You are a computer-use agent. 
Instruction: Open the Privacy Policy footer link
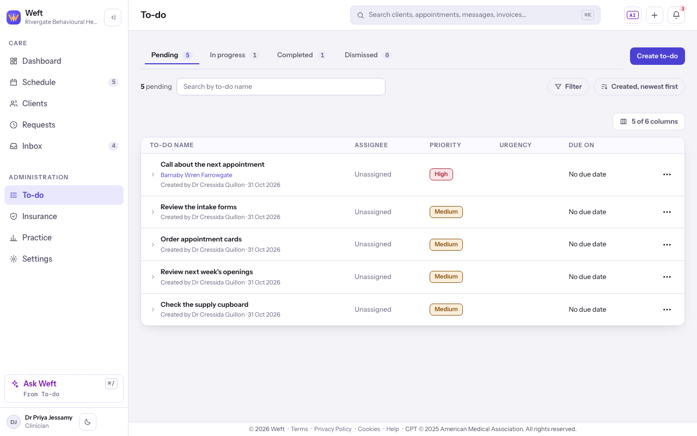(333, 429)
